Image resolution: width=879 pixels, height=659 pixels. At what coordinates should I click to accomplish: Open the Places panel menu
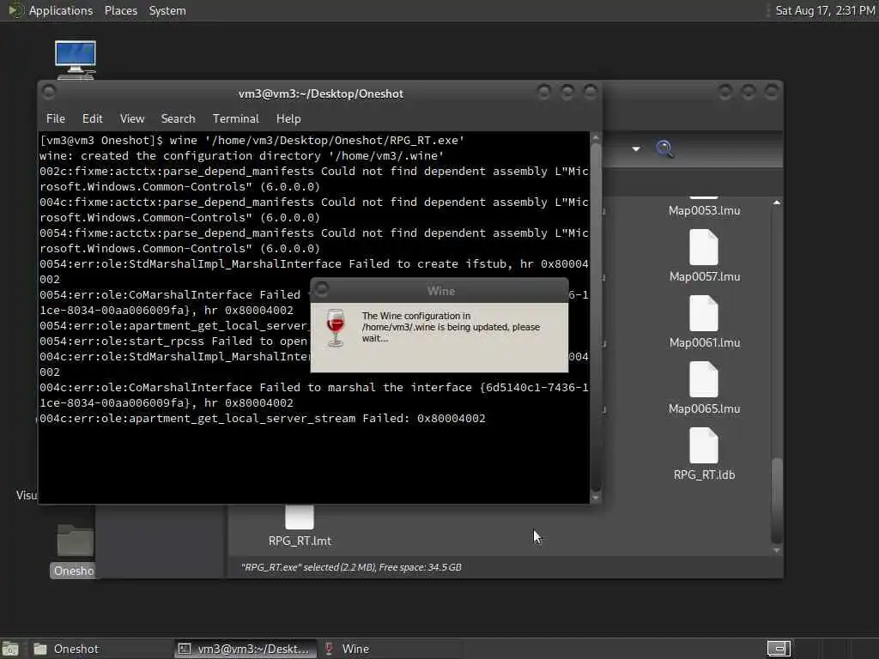tap(120, 10)
